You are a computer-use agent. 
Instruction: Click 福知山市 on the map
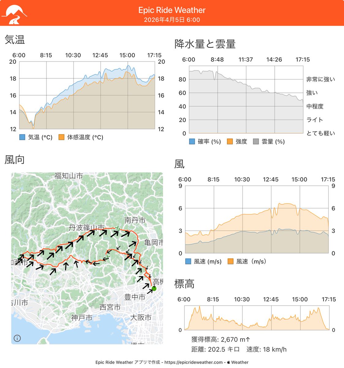pyautogui.click(x=69, y=176)
